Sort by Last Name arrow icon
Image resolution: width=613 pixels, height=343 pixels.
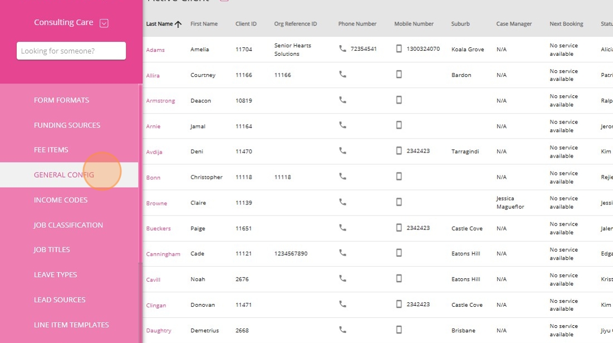[x=178, y=24]
